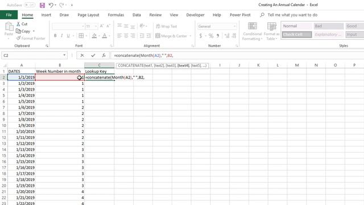Toggle Wrap Text
This screenshot has height=205, width=364.
point(166,26)
